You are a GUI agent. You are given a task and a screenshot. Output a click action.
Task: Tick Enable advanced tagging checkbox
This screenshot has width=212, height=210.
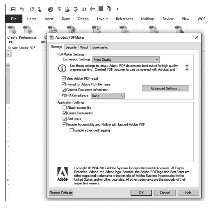pos(72,130)
